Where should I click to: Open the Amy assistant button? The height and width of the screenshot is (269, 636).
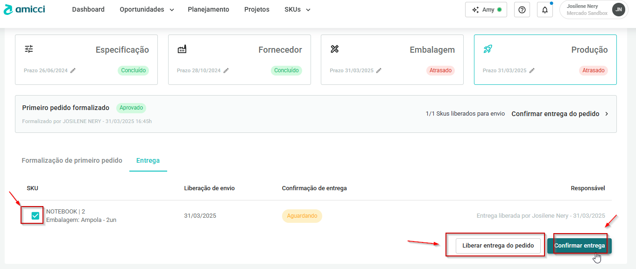point(486,10)
